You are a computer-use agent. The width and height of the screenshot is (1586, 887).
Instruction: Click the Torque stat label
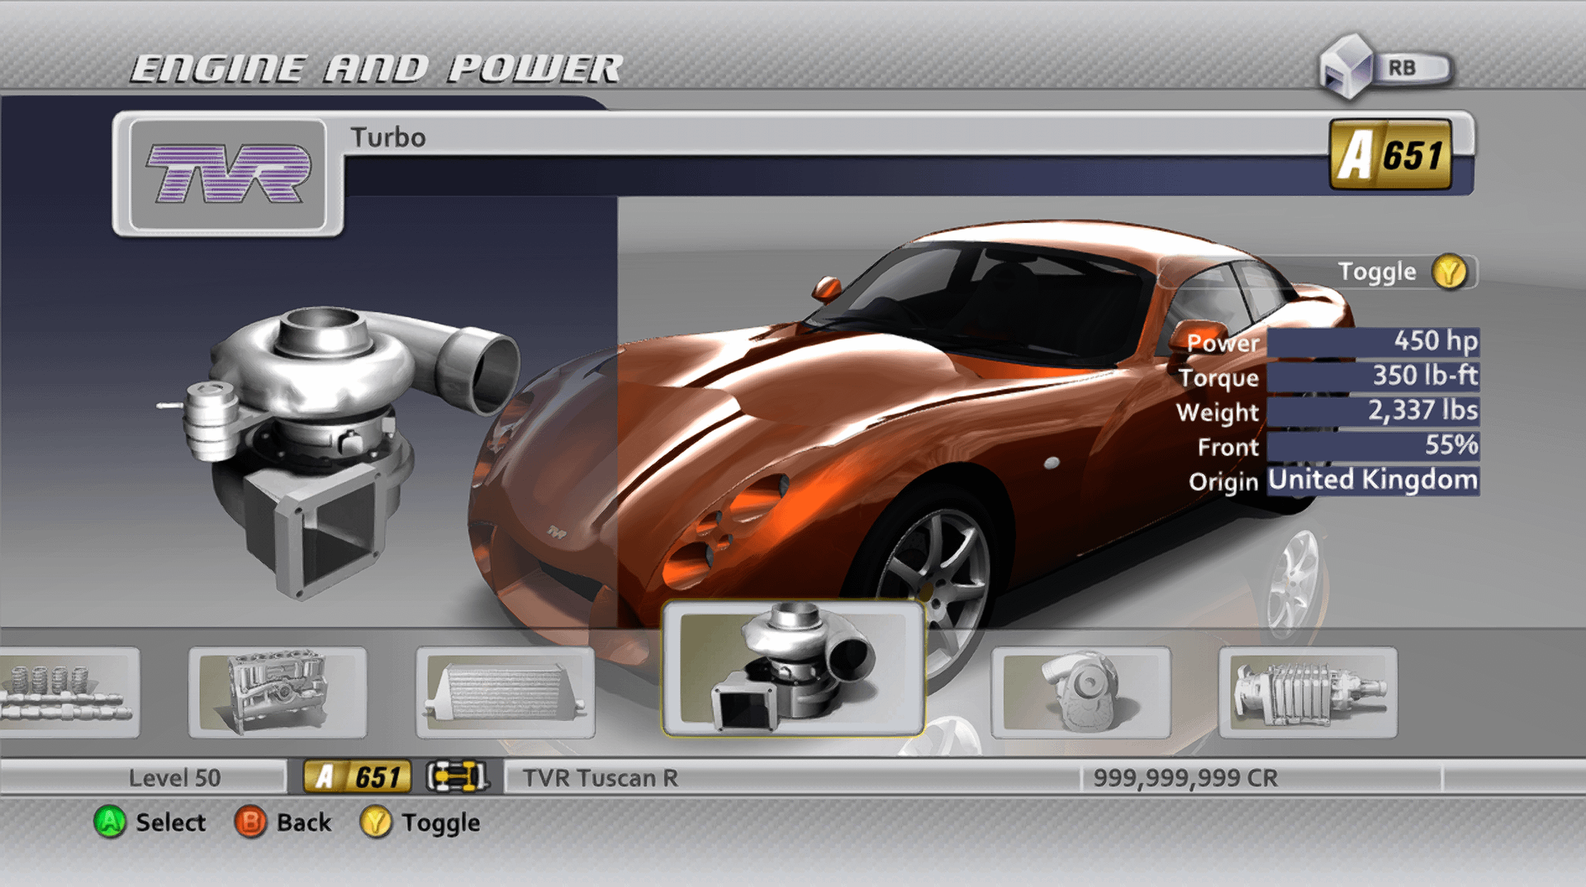[1218, 378]
